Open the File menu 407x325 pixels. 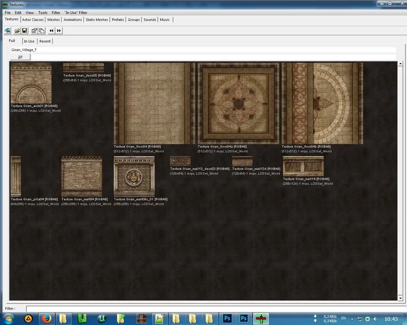tap(8, 13)
